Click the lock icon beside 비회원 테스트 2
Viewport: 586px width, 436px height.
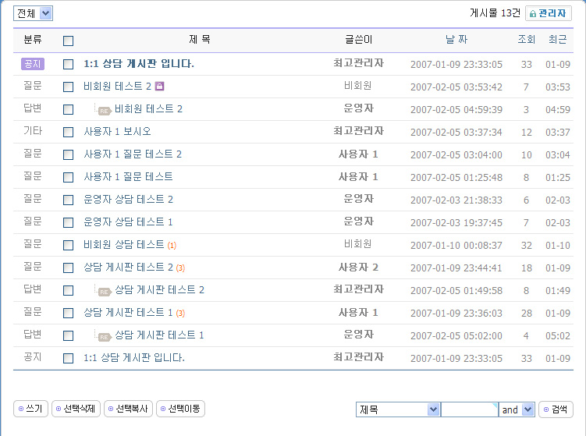tap(159, 87)
